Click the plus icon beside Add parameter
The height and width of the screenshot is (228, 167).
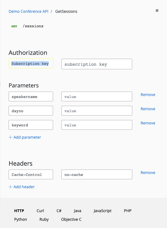point(10,137)
